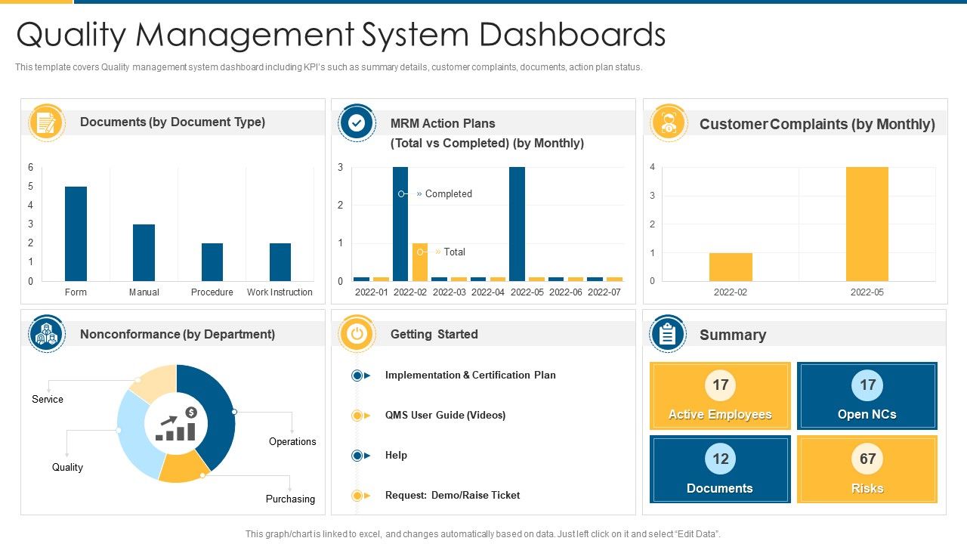Screen dimensions: 967x544
Task: Select the Active Employees summary tile
Action: [720, 396]
